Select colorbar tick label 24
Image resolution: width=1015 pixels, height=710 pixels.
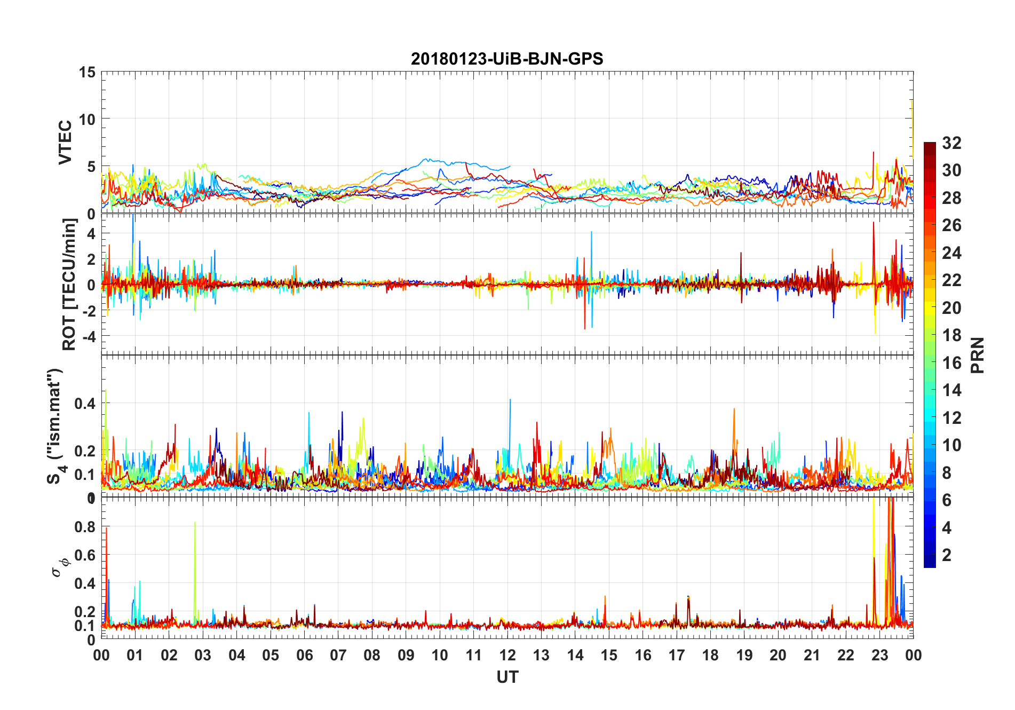pyautogui.click(x=951, y=253)
